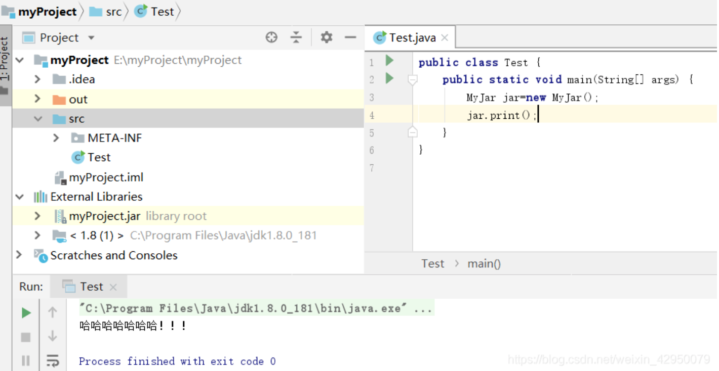Click the orange out folder icon
The width and height of the screenshot is (719, 371).
point(59,100)
